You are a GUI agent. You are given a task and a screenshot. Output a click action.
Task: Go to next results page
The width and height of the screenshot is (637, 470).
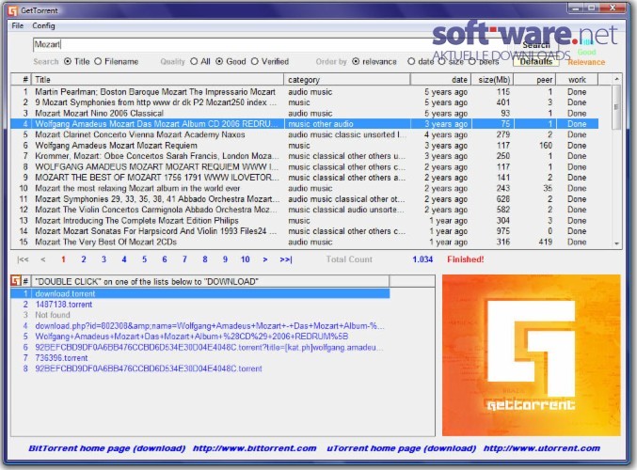click(x=265, y=259)
